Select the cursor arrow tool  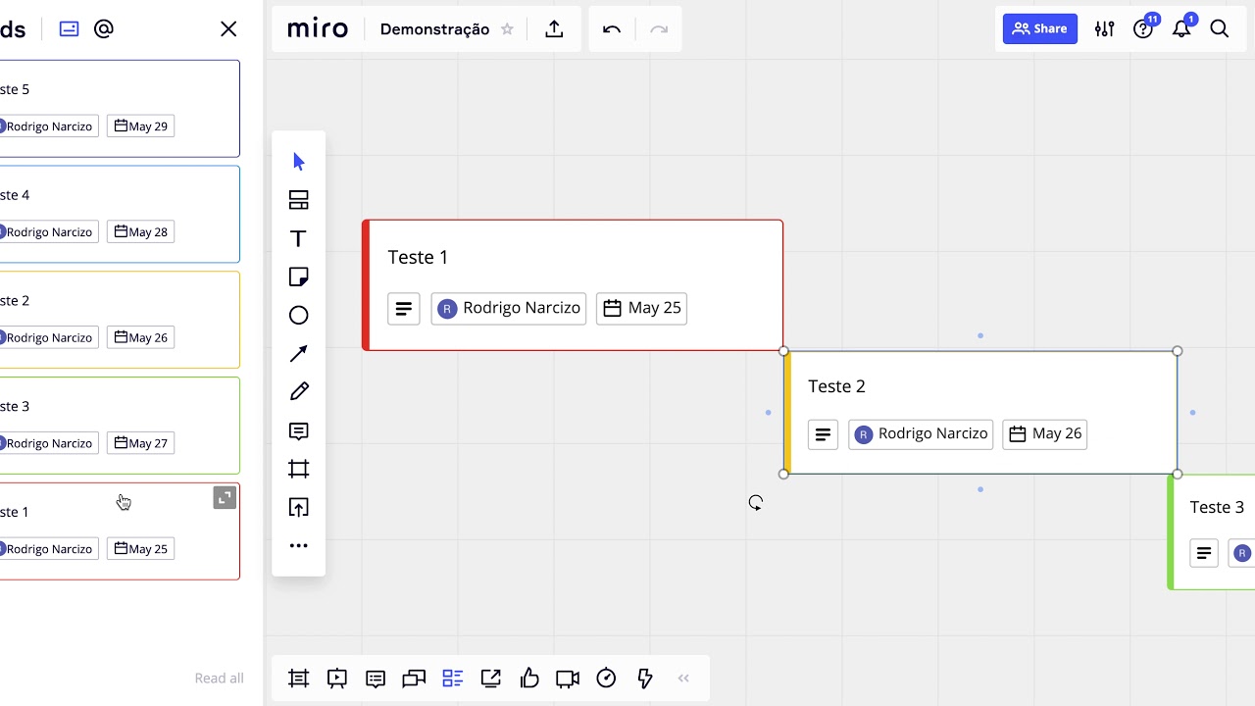[x=299, y=162]
